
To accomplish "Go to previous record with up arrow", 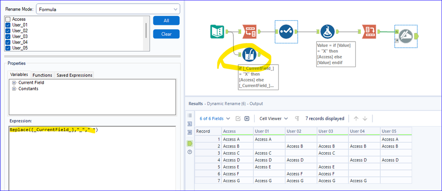I will (356, 118).
